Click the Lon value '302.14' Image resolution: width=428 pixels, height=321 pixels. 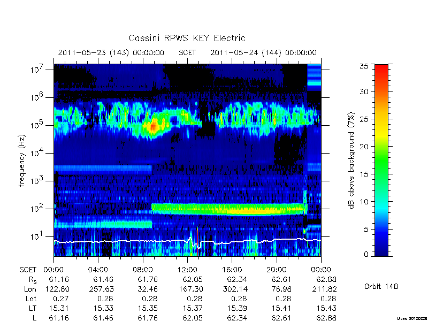pos(235,289)
